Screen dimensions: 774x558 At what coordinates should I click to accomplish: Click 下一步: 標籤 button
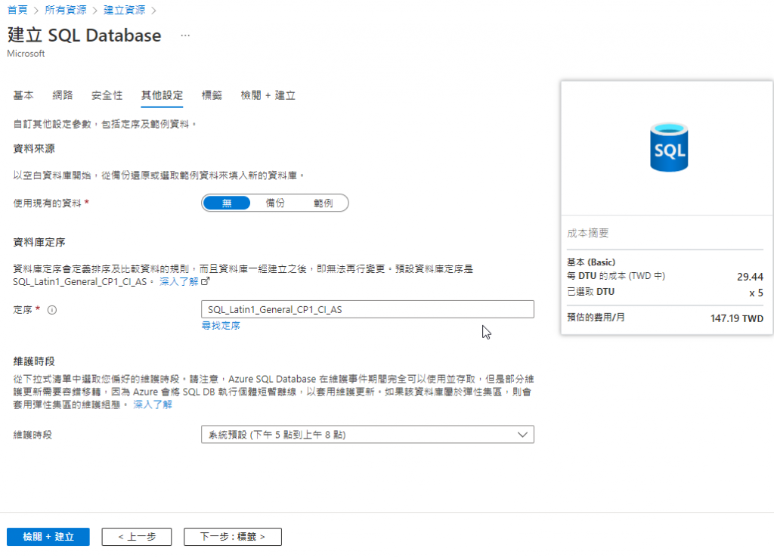pyautogui.click(x=233, y=537)
